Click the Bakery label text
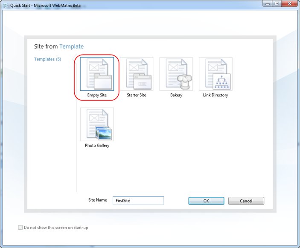Viewport: 300px width, 248px height. click(176, 95)
